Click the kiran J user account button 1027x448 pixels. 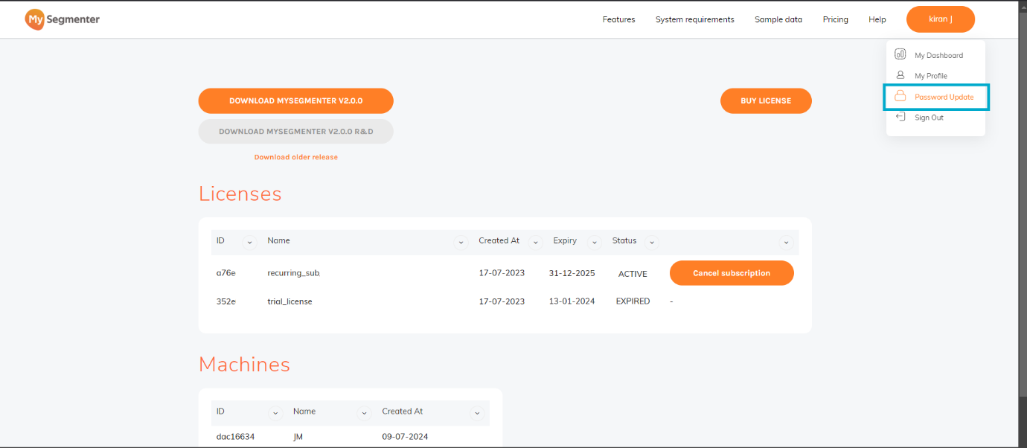click(x=940, y=19)
